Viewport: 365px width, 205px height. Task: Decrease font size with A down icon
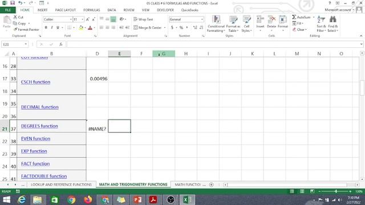coord(94,19)
